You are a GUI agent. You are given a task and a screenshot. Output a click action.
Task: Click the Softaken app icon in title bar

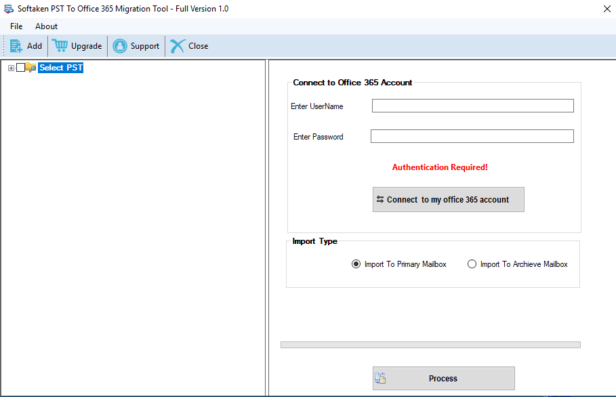pyautogui.click(x=8, y=9)
